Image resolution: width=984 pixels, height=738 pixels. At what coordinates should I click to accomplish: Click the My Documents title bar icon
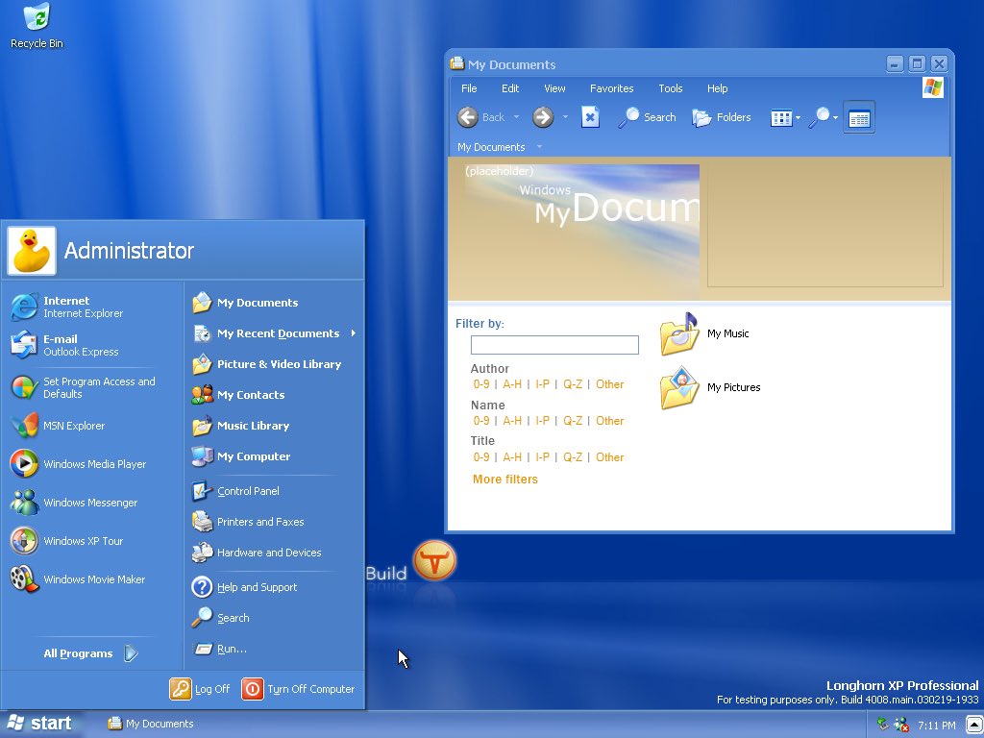point(456,63)
